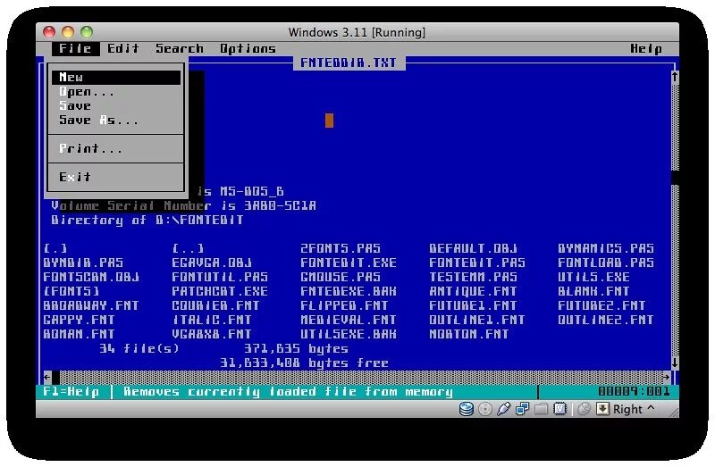Choose Print... from the File menu
715x467 pixels.
(116, 148)
